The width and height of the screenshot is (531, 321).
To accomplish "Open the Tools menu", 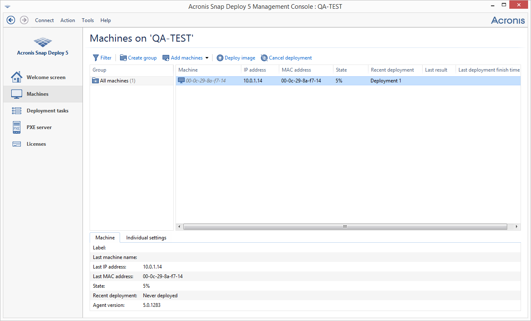I will (88, 20).
